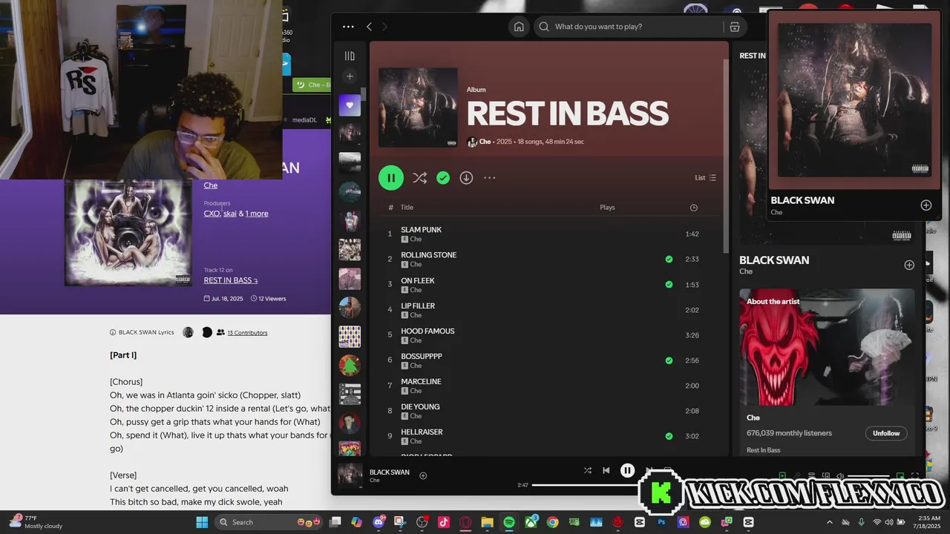Open the playback Queue icon

tap(811, 476)
